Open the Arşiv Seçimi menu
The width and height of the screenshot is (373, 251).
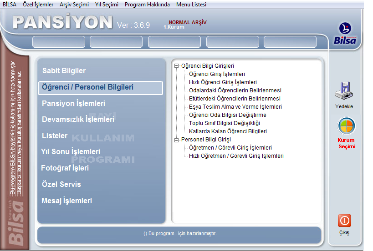point(74,5)
